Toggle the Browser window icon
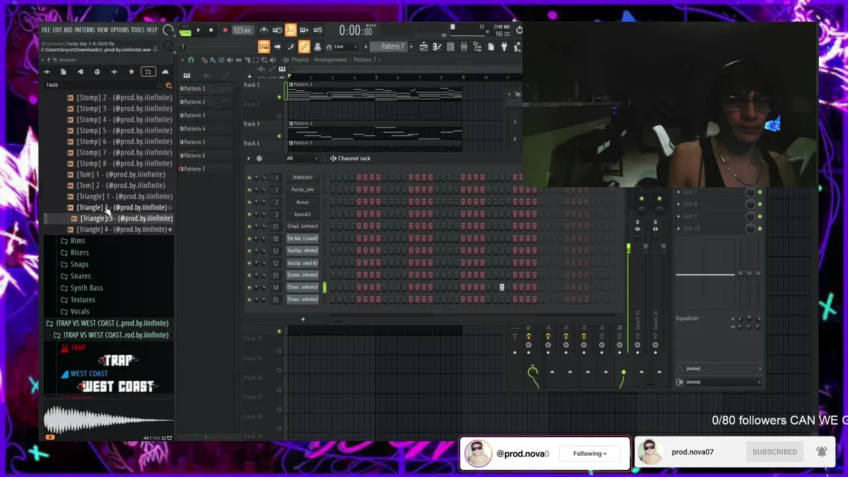Image resolution: width=848 pixels, height=477 pixels. click(477, 46)
